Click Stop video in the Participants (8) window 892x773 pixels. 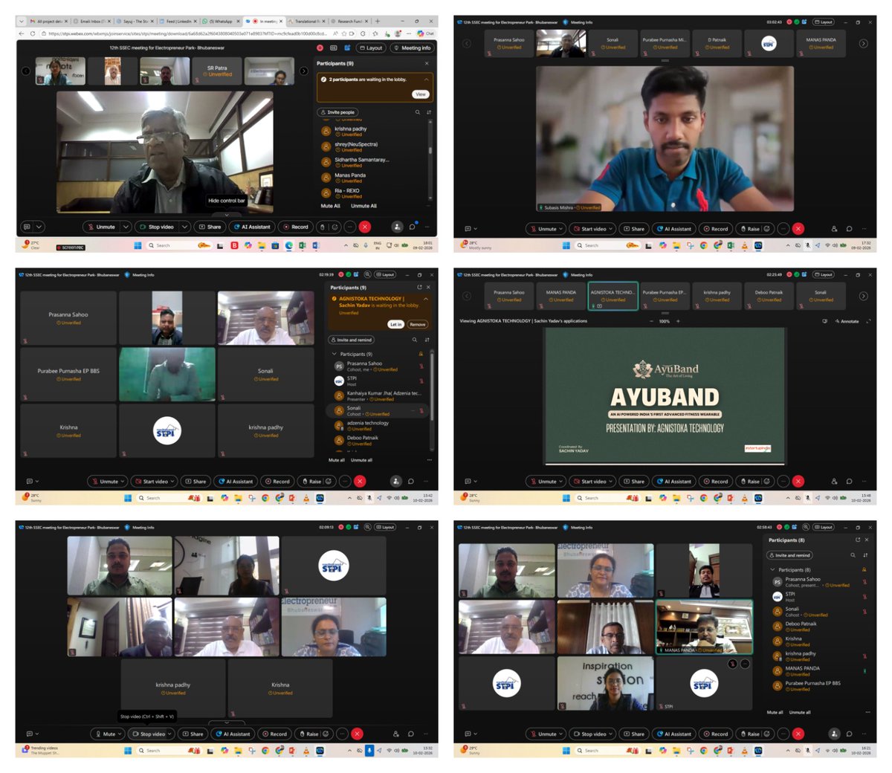[x=592, y=734]
